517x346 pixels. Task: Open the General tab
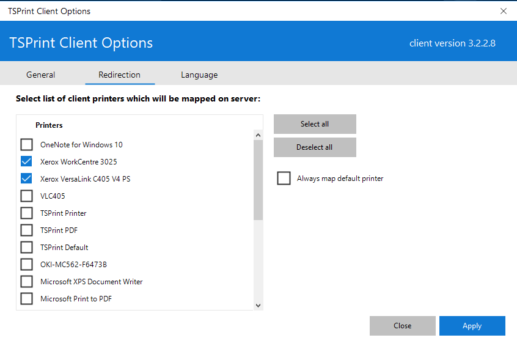40,75
